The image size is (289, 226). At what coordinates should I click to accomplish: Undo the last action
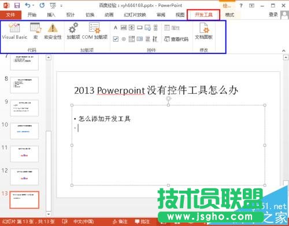pos(28,5)
